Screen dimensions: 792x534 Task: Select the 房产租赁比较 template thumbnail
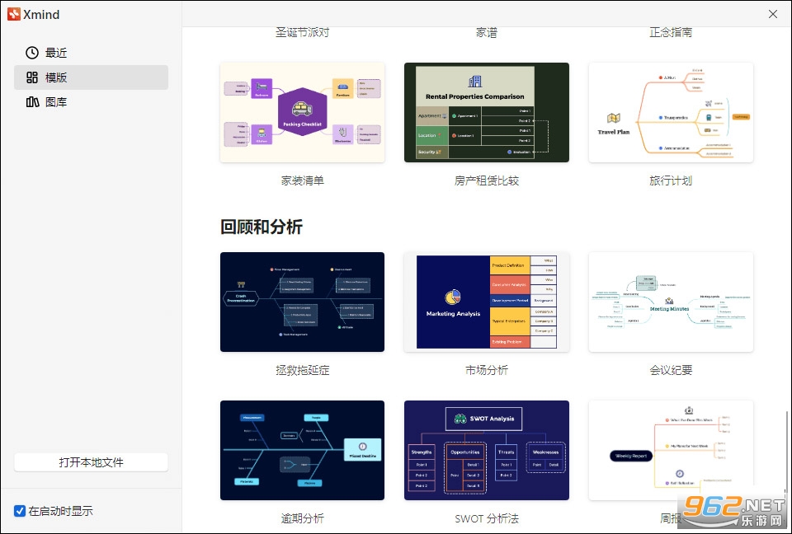[487, 113]
